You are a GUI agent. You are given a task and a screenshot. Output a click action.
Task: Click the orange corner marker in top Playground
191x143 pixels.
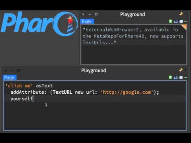(184, 27)
